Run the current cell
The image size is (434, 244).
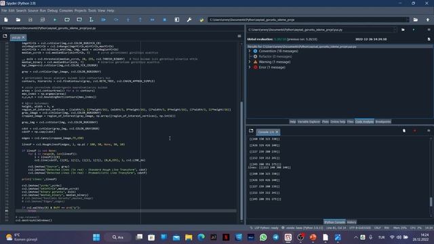pos(67,20)
